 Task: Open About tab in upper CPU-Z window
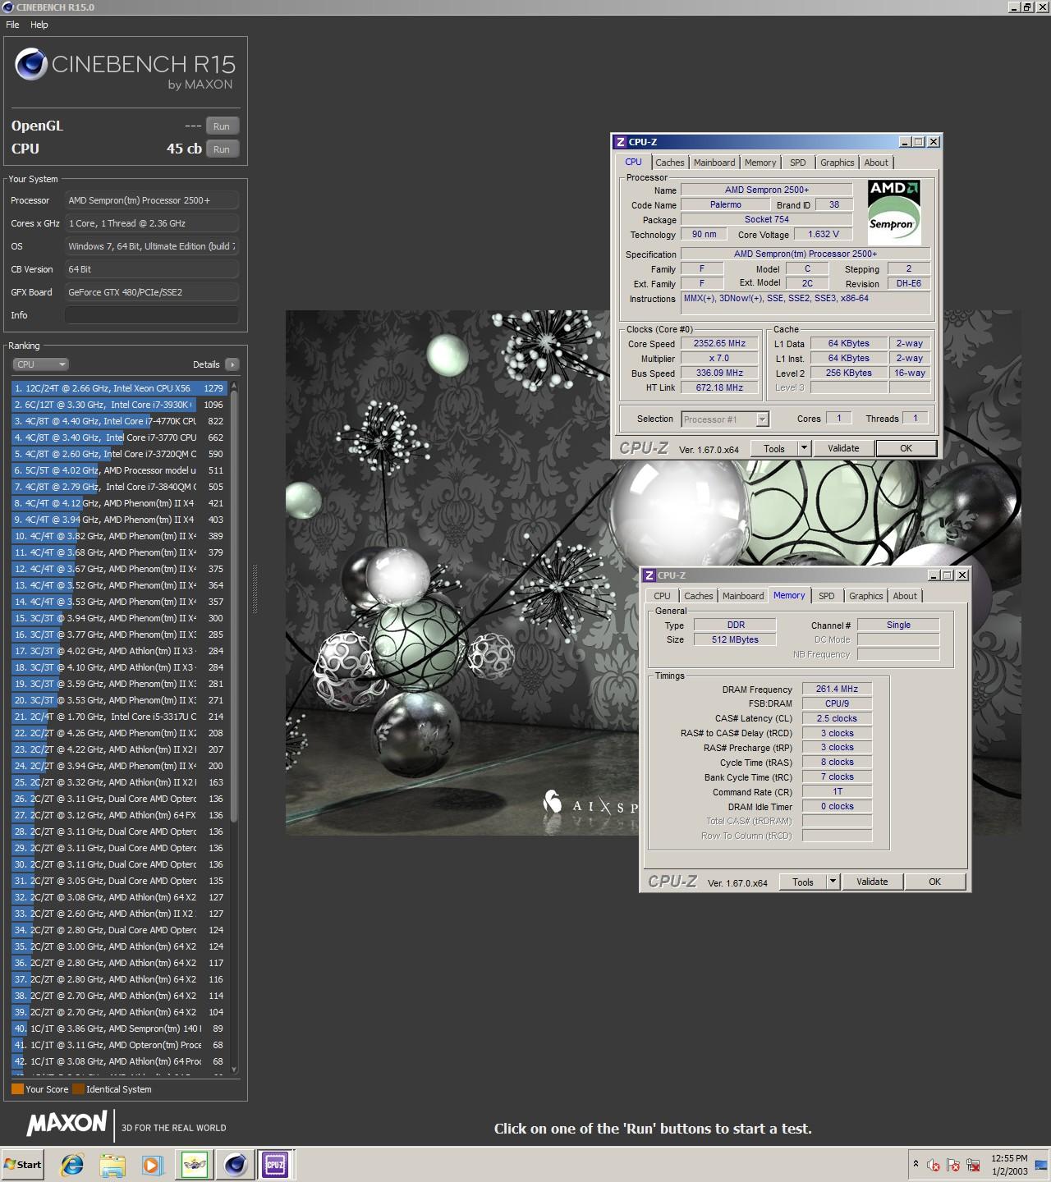(x=876, y=163)
